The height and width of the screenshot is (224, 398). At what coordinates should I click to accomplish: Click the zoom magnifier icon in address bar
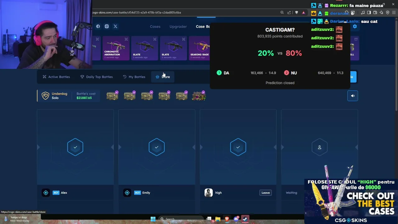(282, 12)
